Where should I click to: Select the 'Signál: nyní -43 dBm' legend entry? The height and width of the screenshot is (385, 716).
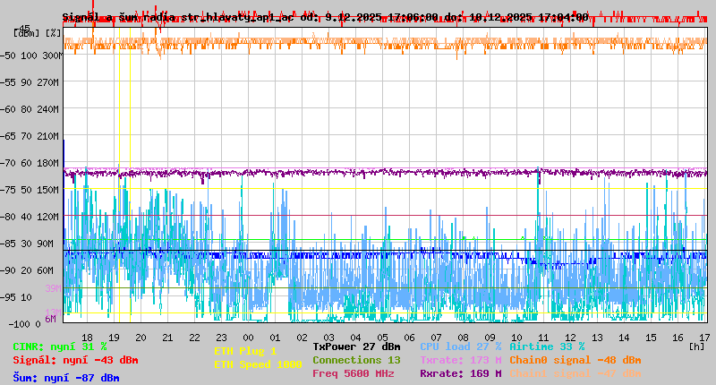click(75, 360)
